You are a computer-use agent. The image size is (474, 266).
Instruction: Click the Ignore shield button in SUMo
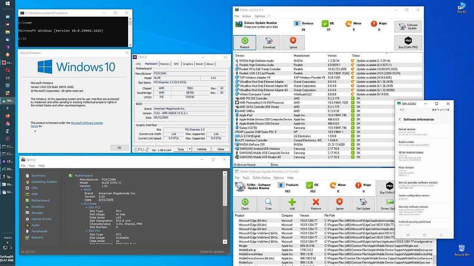click(340, 204)
